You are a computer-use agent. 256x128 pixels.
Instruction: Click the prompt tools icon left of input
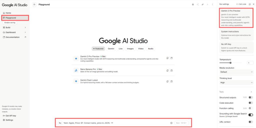click(60, 123)
